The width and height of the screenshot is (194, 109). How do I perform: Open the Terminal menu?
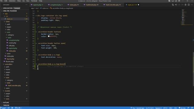point(34,1)
